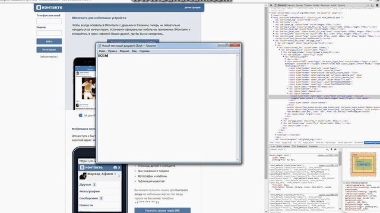The image size is (380, 213).
Task: Click Сообщения on the phone mockup menu
Action: pyautogui.click(x=88, y=198)
